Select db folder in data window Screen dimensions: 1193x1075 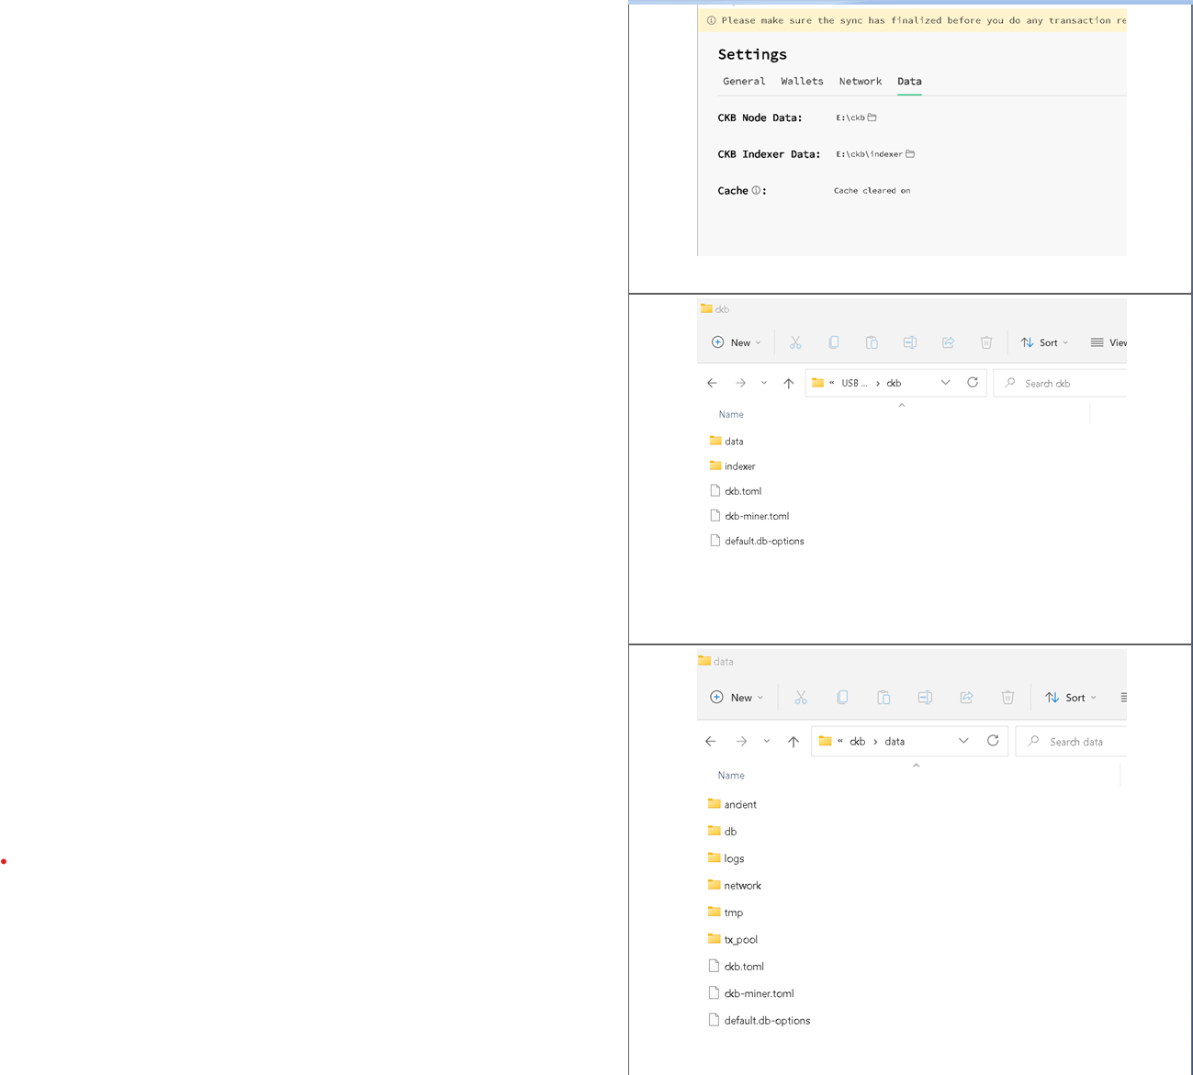coord(722,831)
